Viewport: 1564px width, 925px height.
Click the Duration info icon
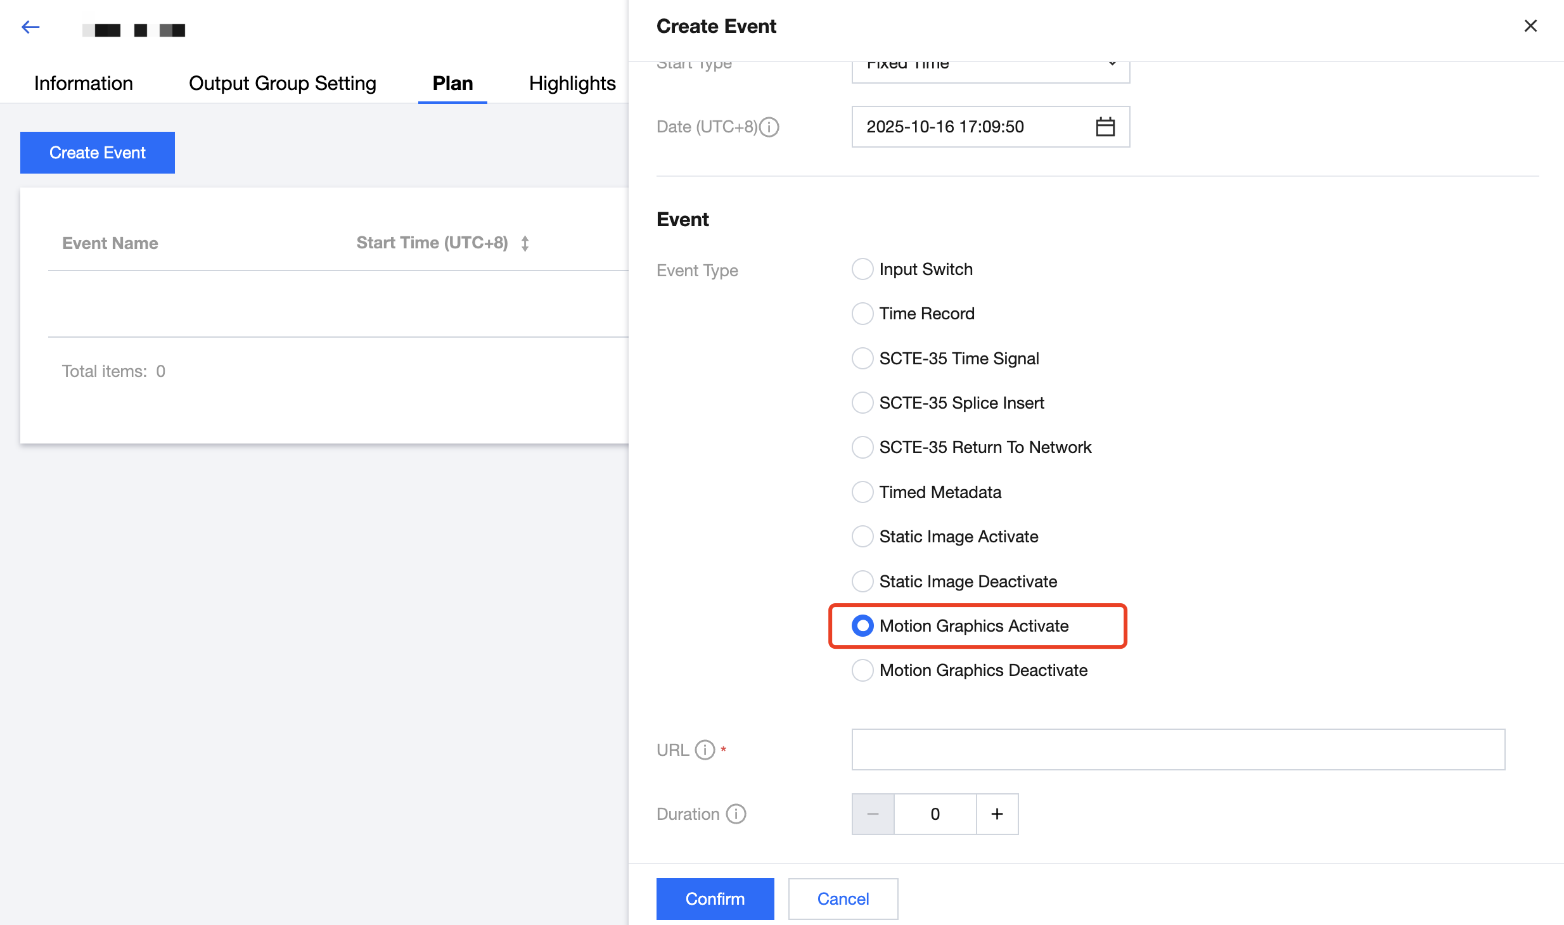click(736, 814)
